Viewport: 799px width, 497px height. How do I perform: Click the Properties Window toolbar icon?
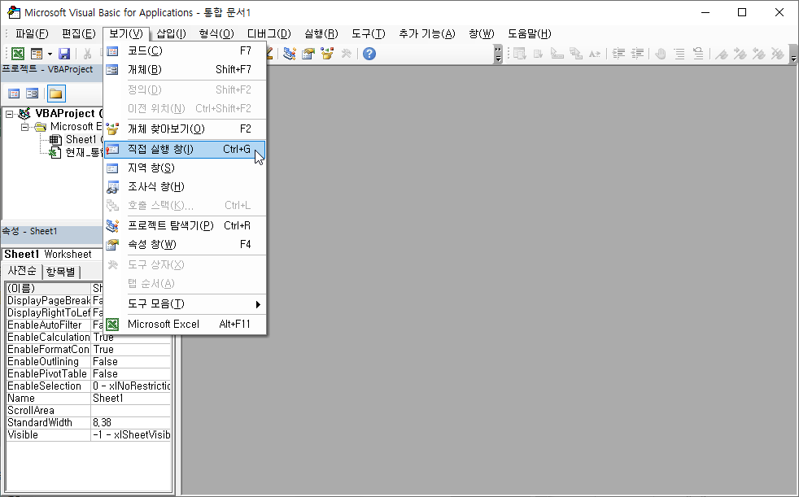[308, 54]
